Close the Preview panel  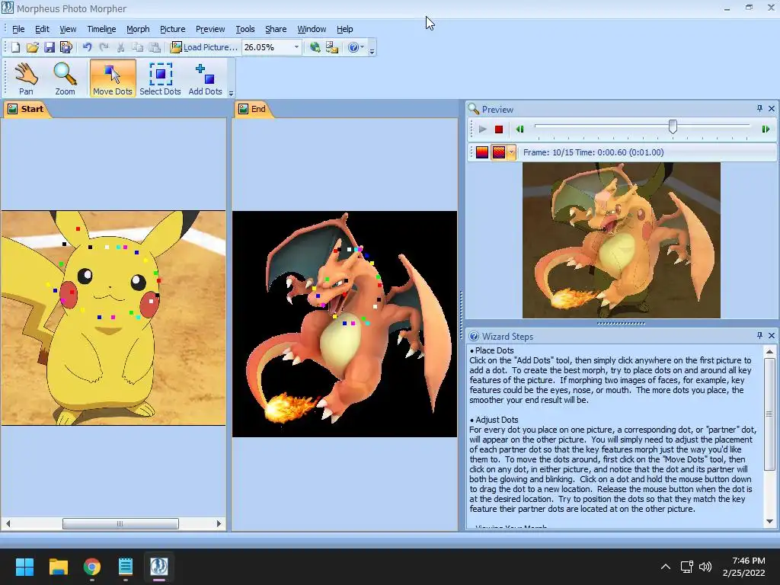pos(772,108)
